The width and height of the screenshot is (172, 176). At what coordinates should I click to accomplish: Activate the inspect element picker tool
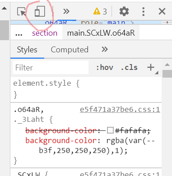point(22,12)
